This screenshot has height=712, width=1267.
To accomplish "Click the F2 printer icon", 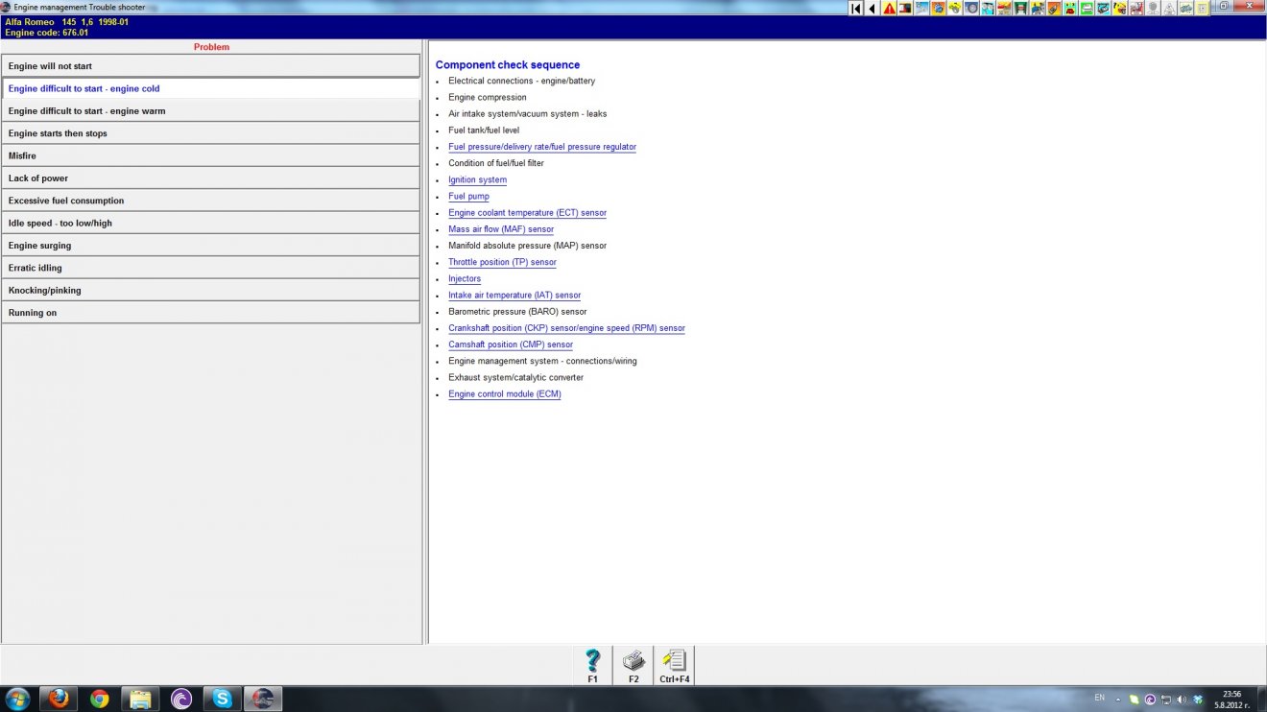I will [633, 664].
